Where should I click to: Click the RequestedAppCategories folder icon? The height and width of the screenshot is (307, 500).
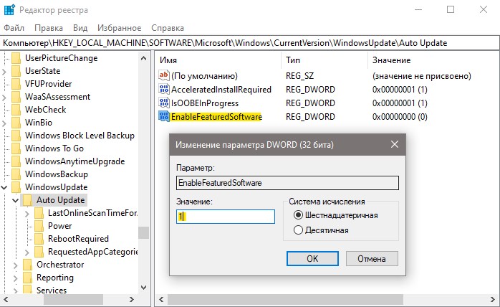(x=39, y=252)
